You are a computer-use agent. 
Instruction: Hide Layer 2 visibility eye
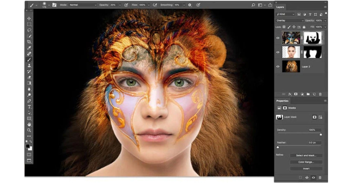[278, 66]
